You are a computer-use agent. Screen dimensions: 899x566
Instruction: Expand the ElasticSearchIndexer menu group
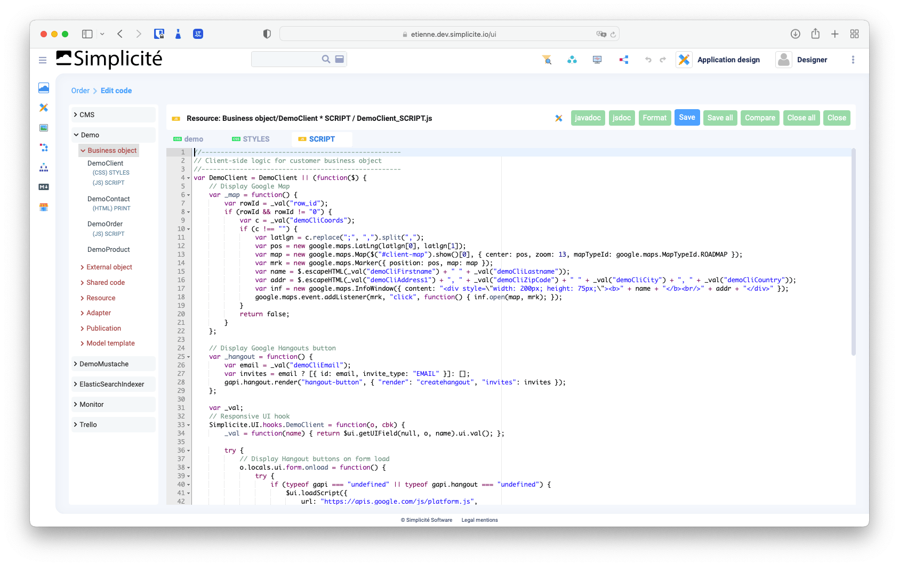(x=114, y=384)
